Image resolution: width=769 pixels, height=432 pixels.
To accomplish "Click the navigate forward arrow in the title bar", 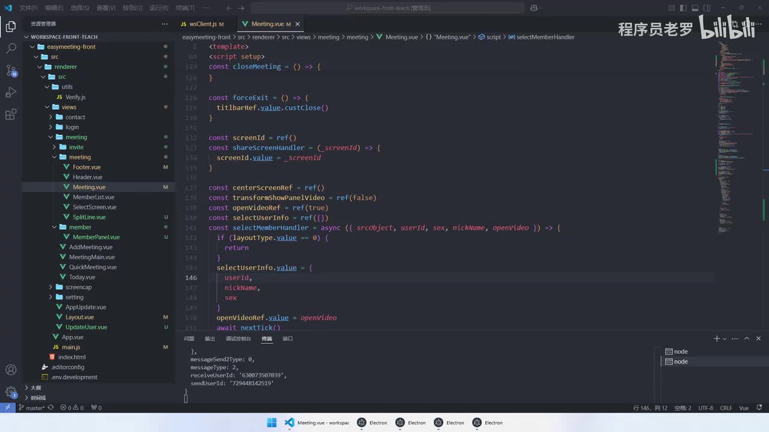I will (x=241, y=8).
